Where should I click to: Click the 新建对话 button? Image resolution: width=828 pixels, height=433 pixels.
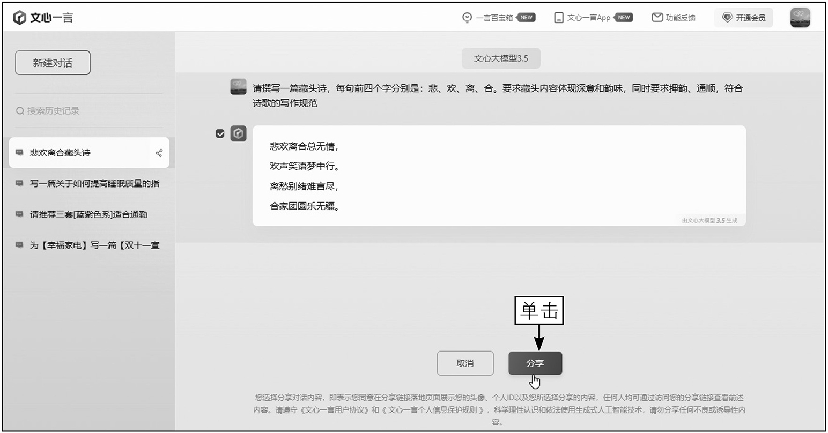[53, 63]
